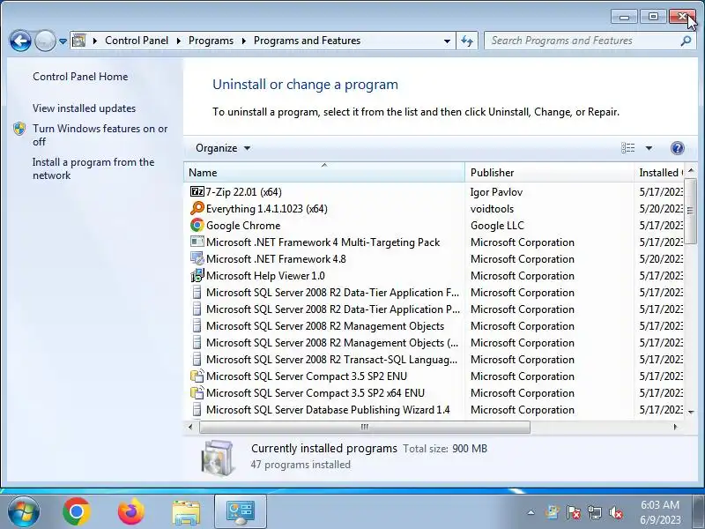Click the scroll right arrow
The width and height of the screenshot is (705, 529).
coord(675,427)
